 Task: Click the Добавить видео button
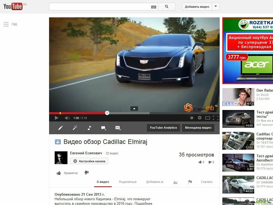(197, 7)
